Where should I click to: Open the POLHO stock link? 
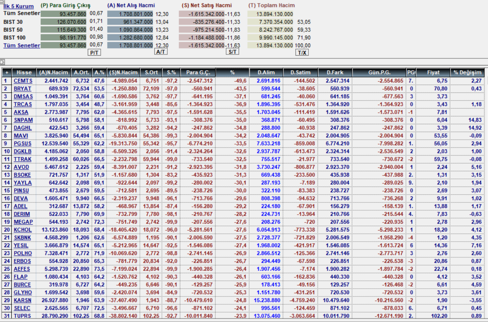tap(23, 253)
